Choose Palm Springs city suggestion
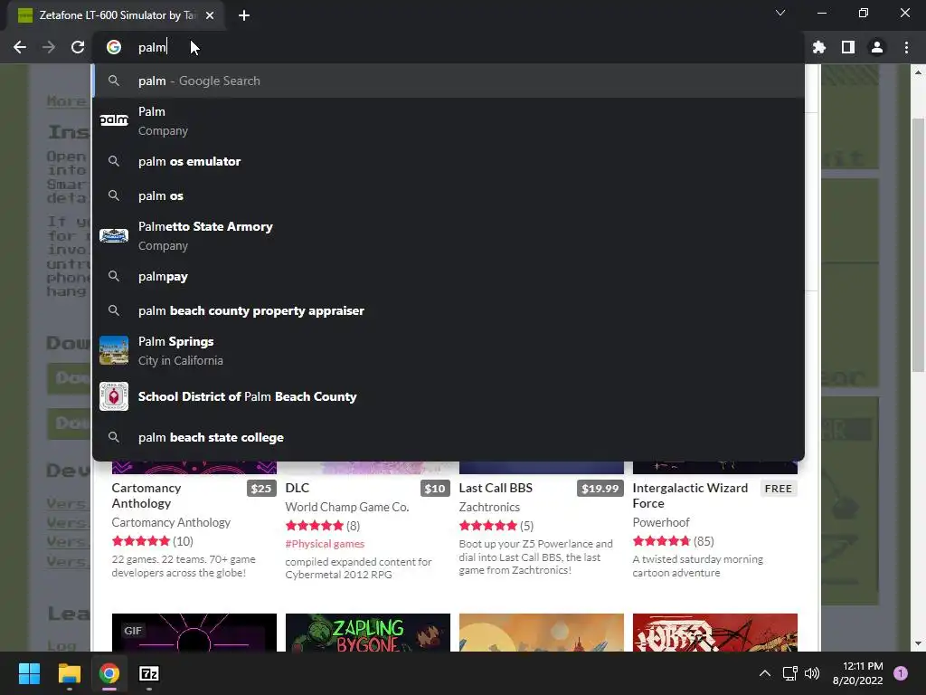This screenshot has height=695, width=926. [x=449, y=351]
